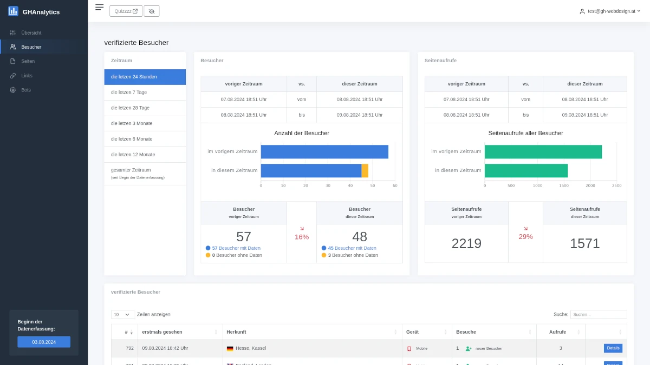Click Details for visitor 792
Image resolution: width=650 pixels, height=365 pixels.
(x=613, y=348)
